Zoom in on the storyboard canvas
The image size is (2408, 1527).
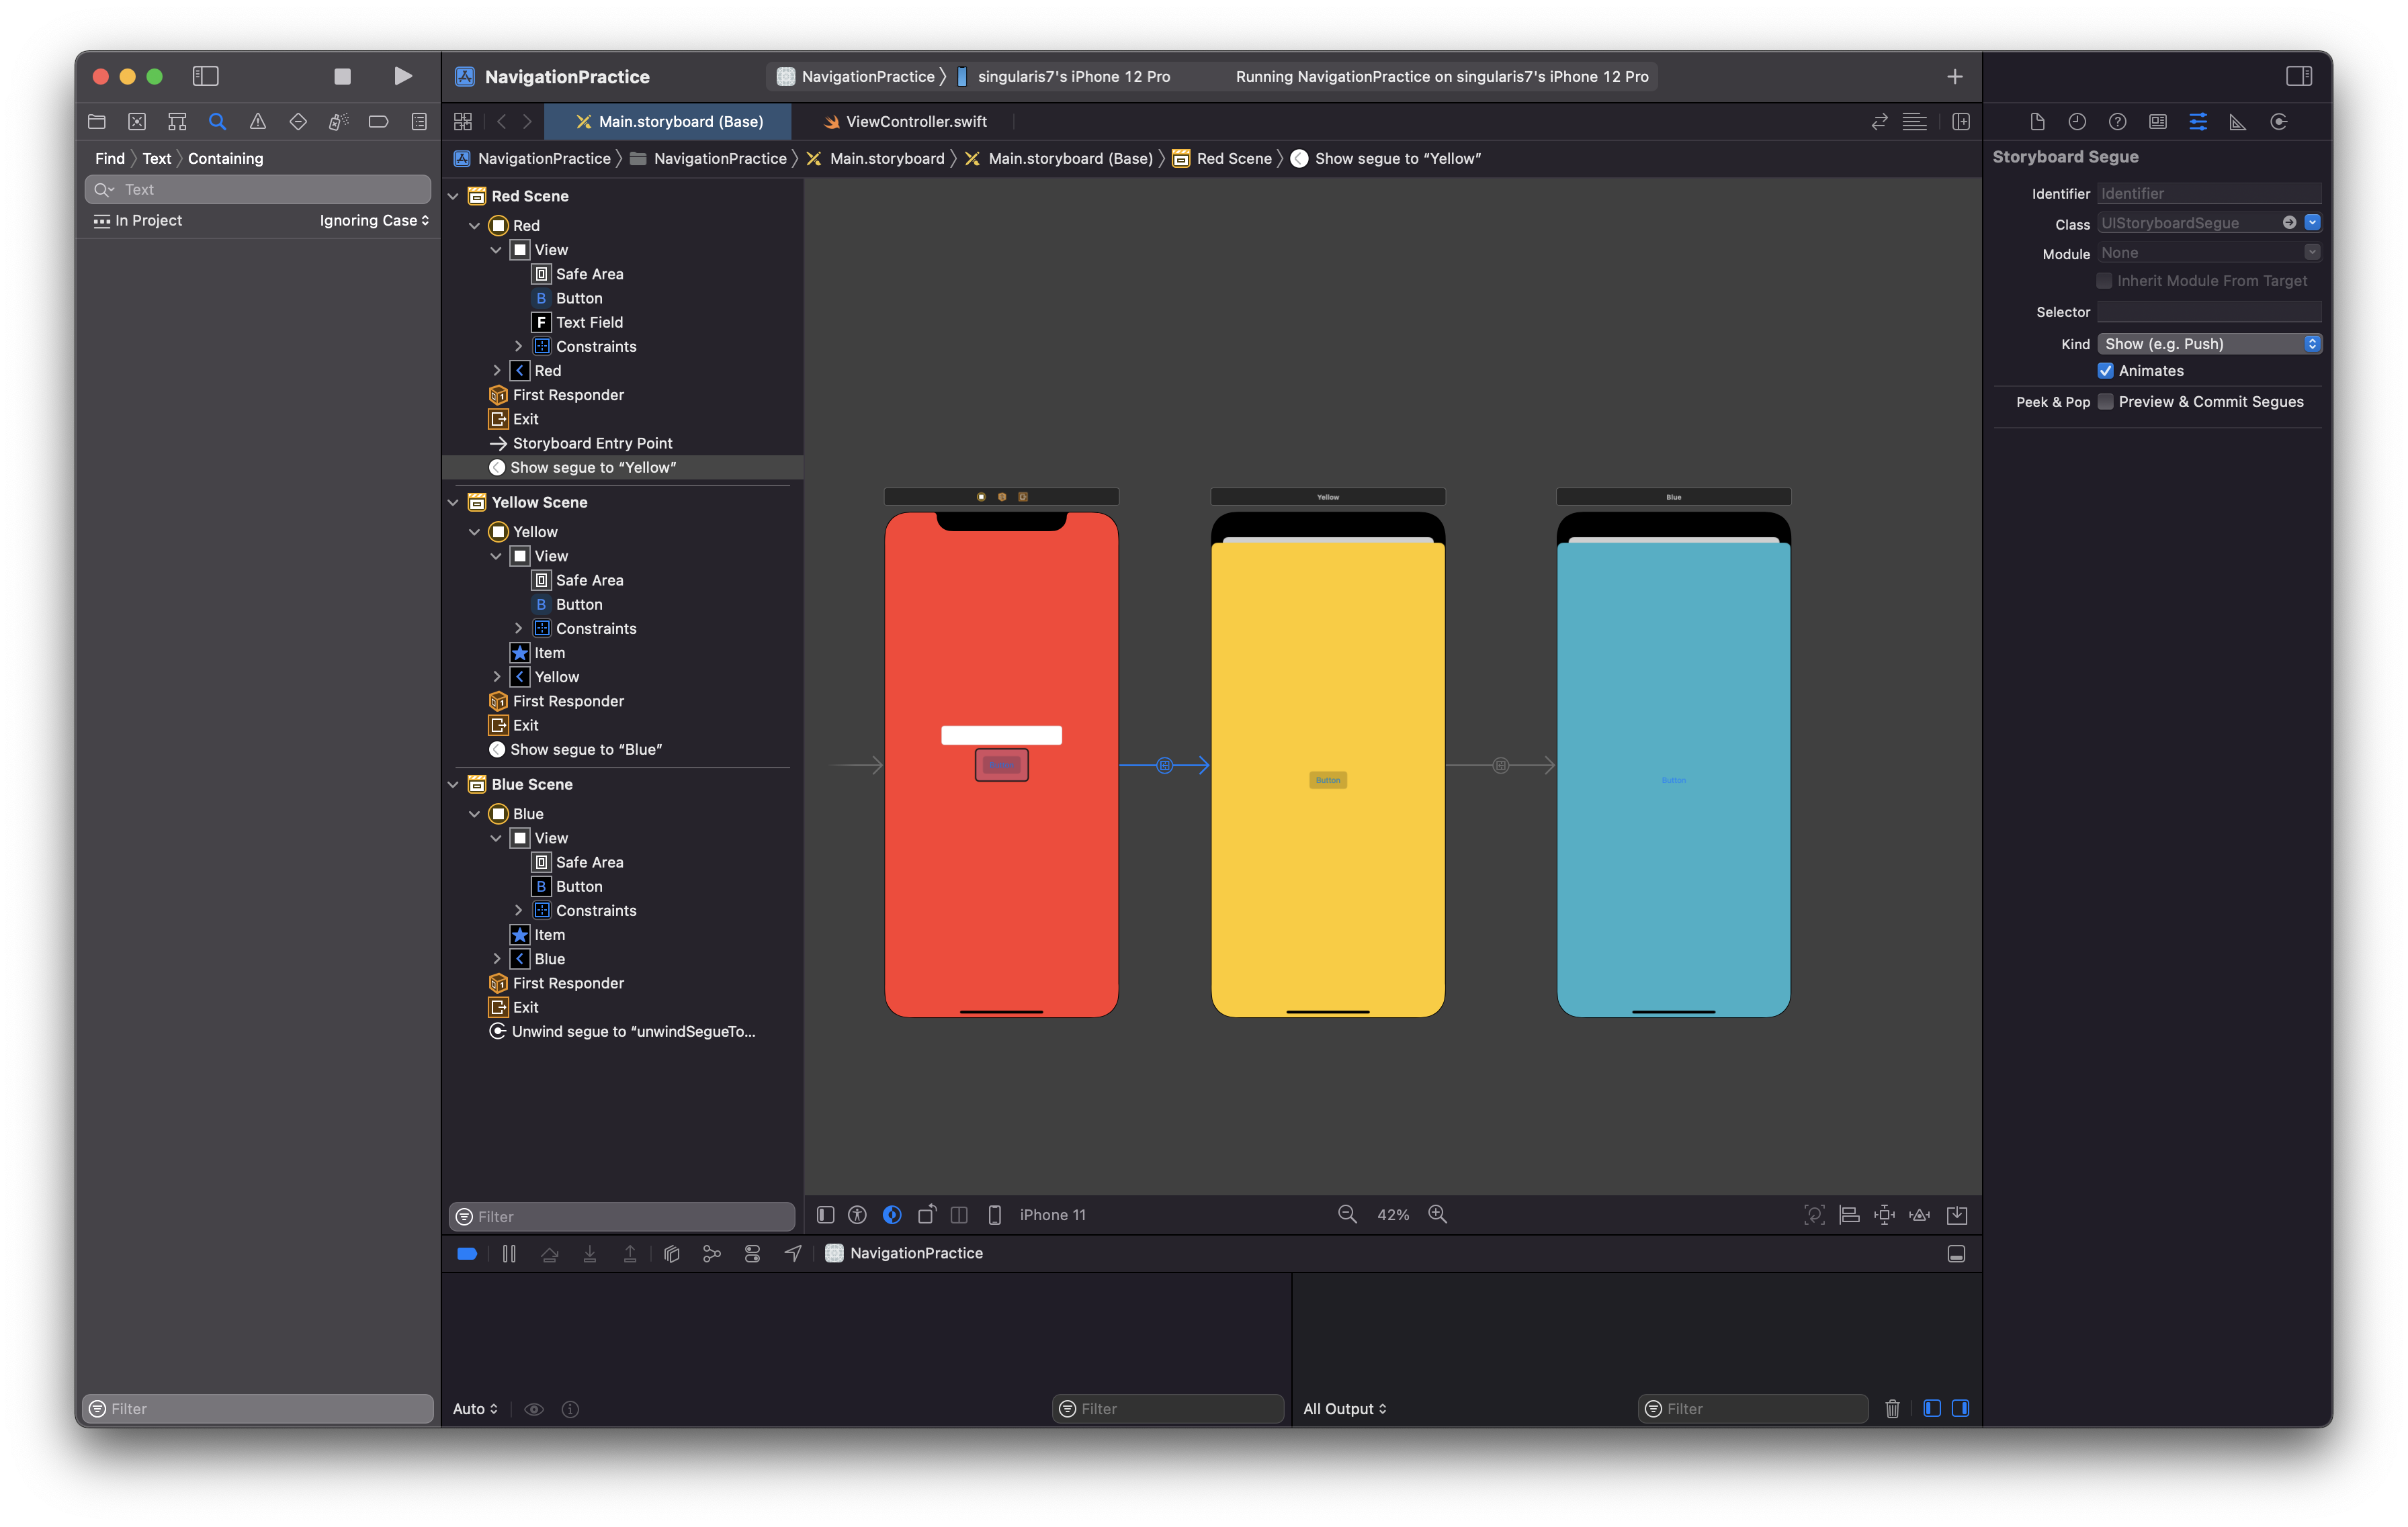pos(1437,1214)
